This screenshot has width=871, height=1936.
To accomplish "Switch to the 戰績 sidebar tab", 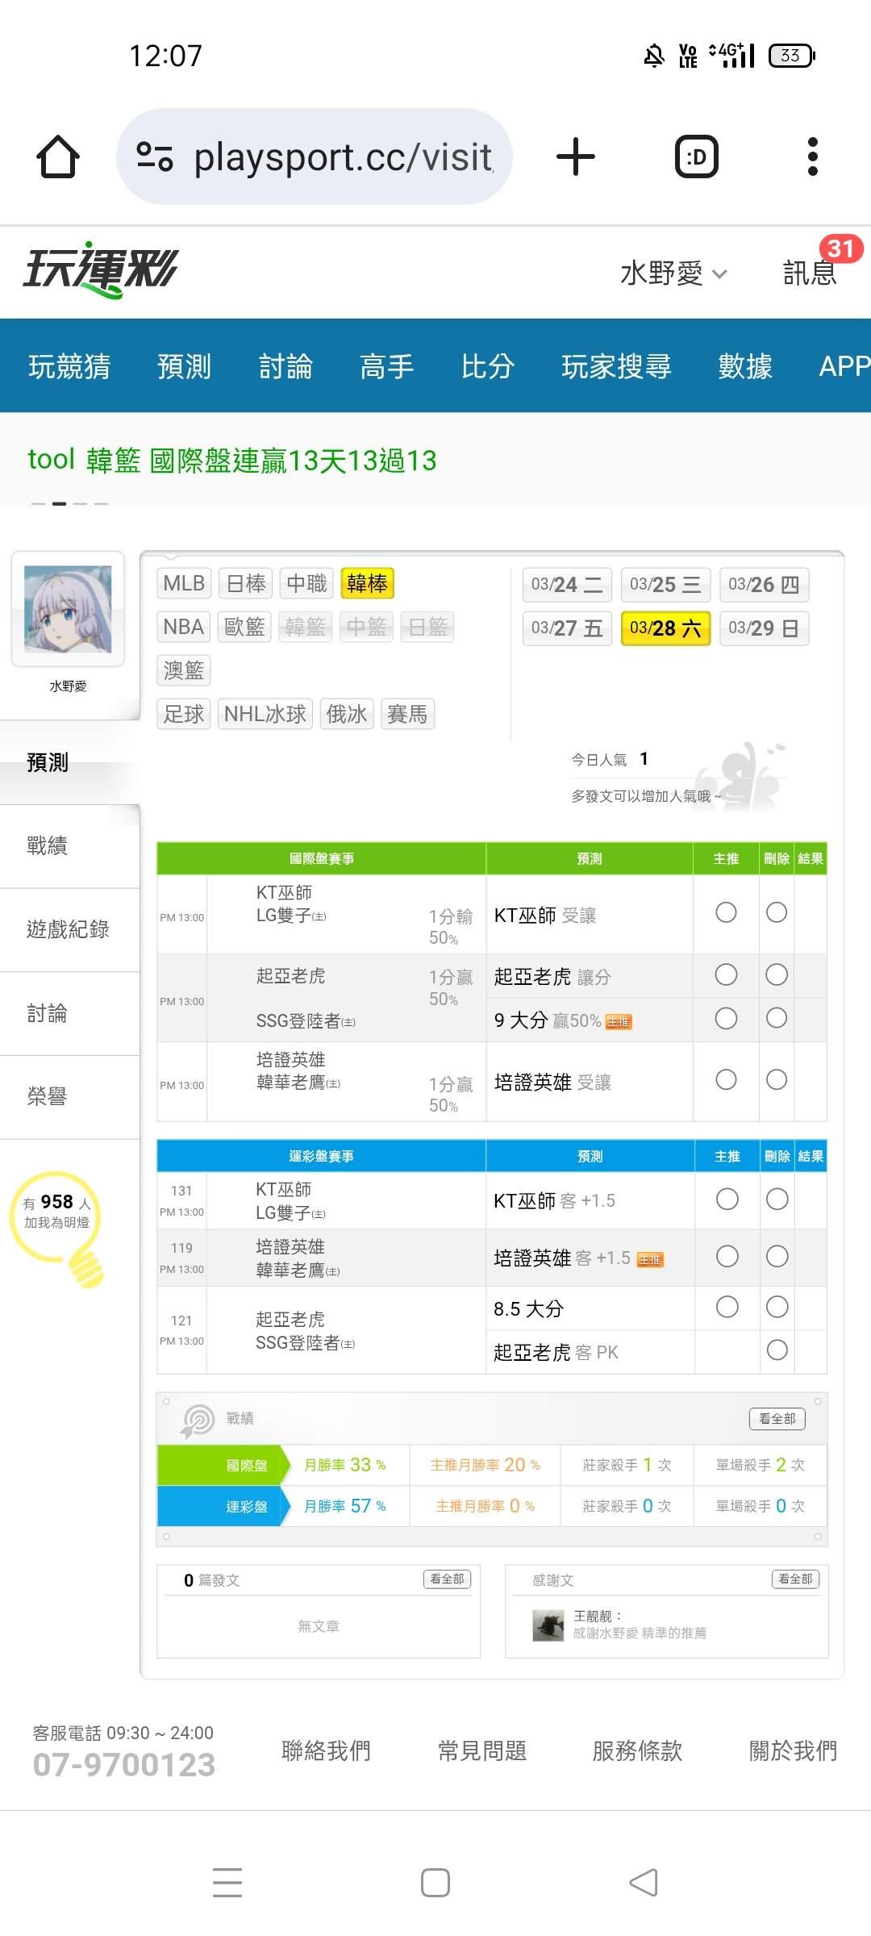I will click(x=48, y=845).
